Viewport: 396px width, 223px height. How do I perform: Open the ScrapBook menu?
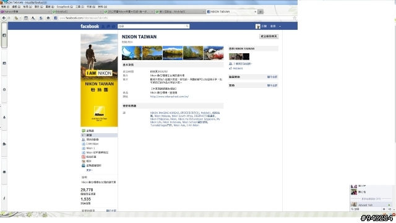64,7
